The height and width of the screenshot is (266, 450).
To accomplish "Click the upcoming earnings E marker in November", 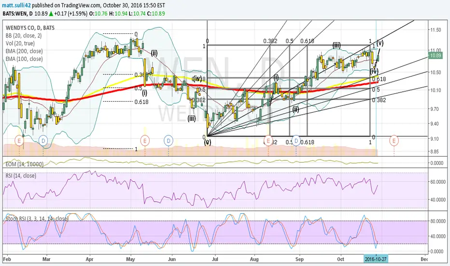I will 394,141.
